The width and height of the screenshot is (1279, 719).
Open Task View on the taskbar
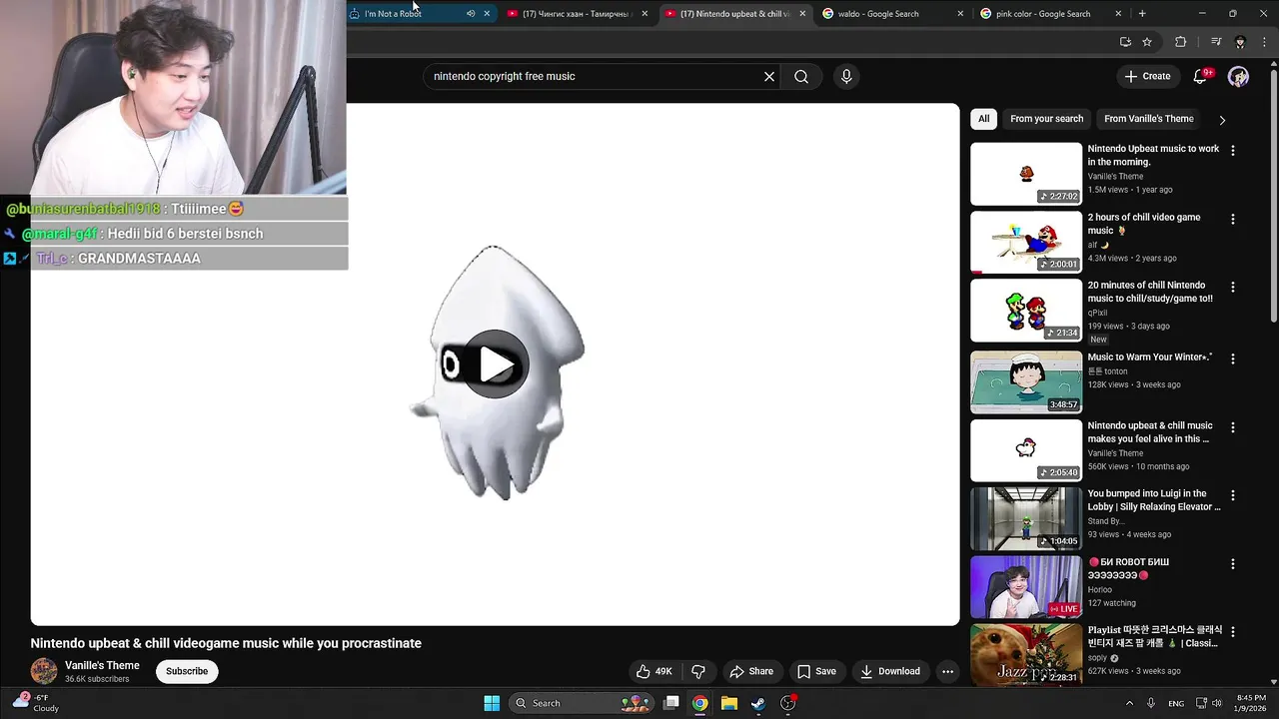pos(671,703)
